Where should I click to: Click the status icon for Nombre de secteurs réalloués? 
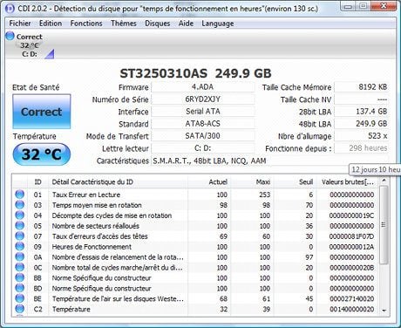(x=20, y=225)
